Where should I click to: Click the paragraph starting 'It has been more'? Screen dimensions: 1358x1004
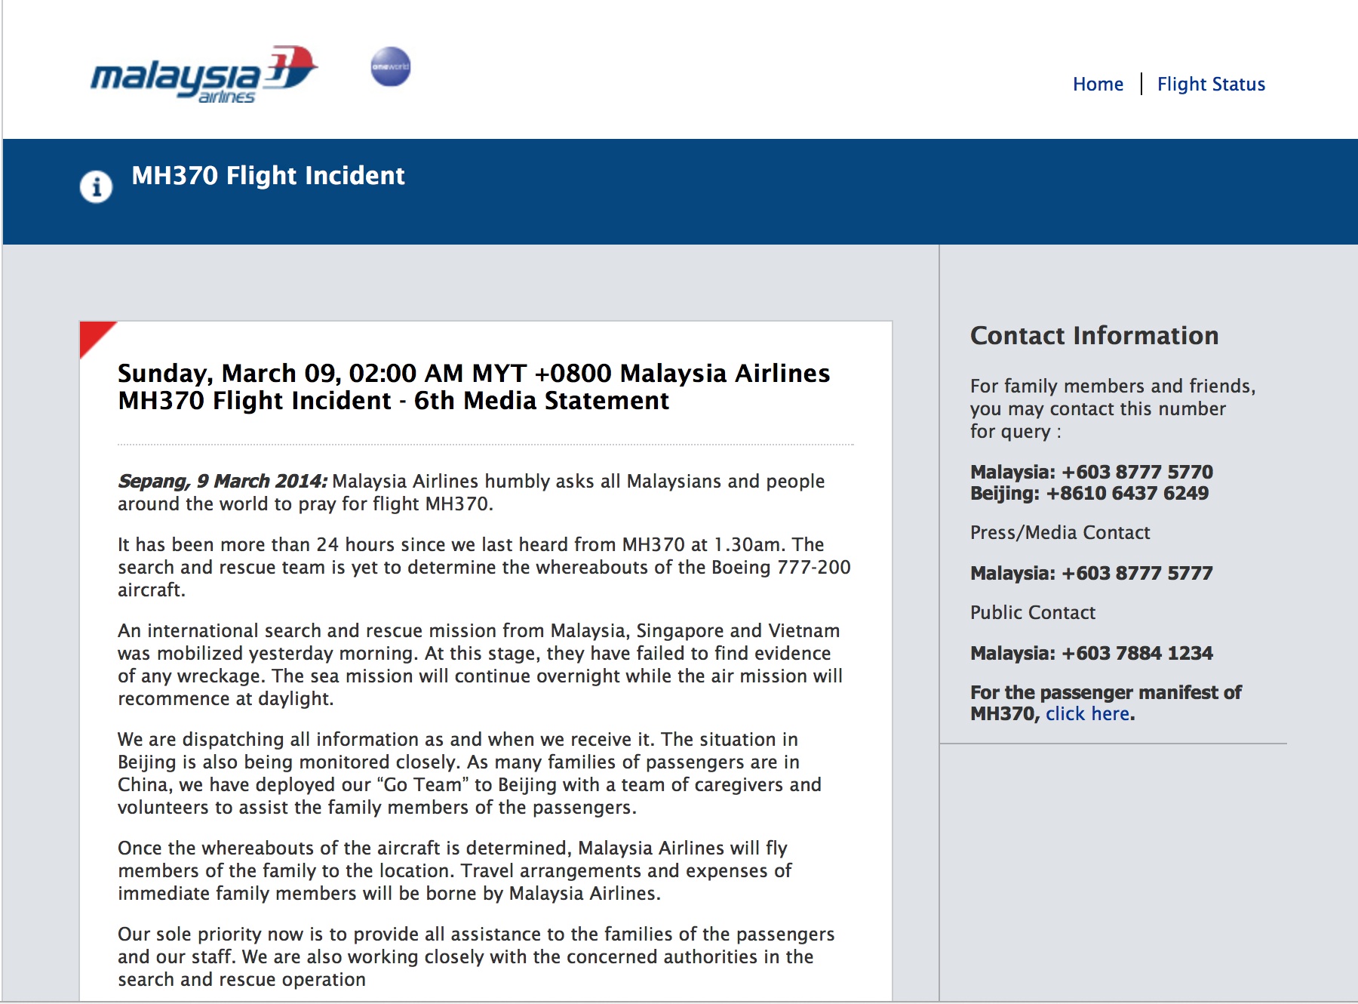(483, 567)
